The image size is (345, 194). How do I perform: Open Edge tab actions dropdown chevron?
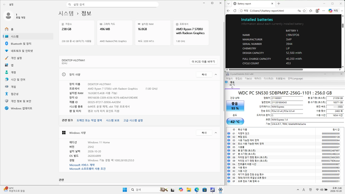pos(228,4)
